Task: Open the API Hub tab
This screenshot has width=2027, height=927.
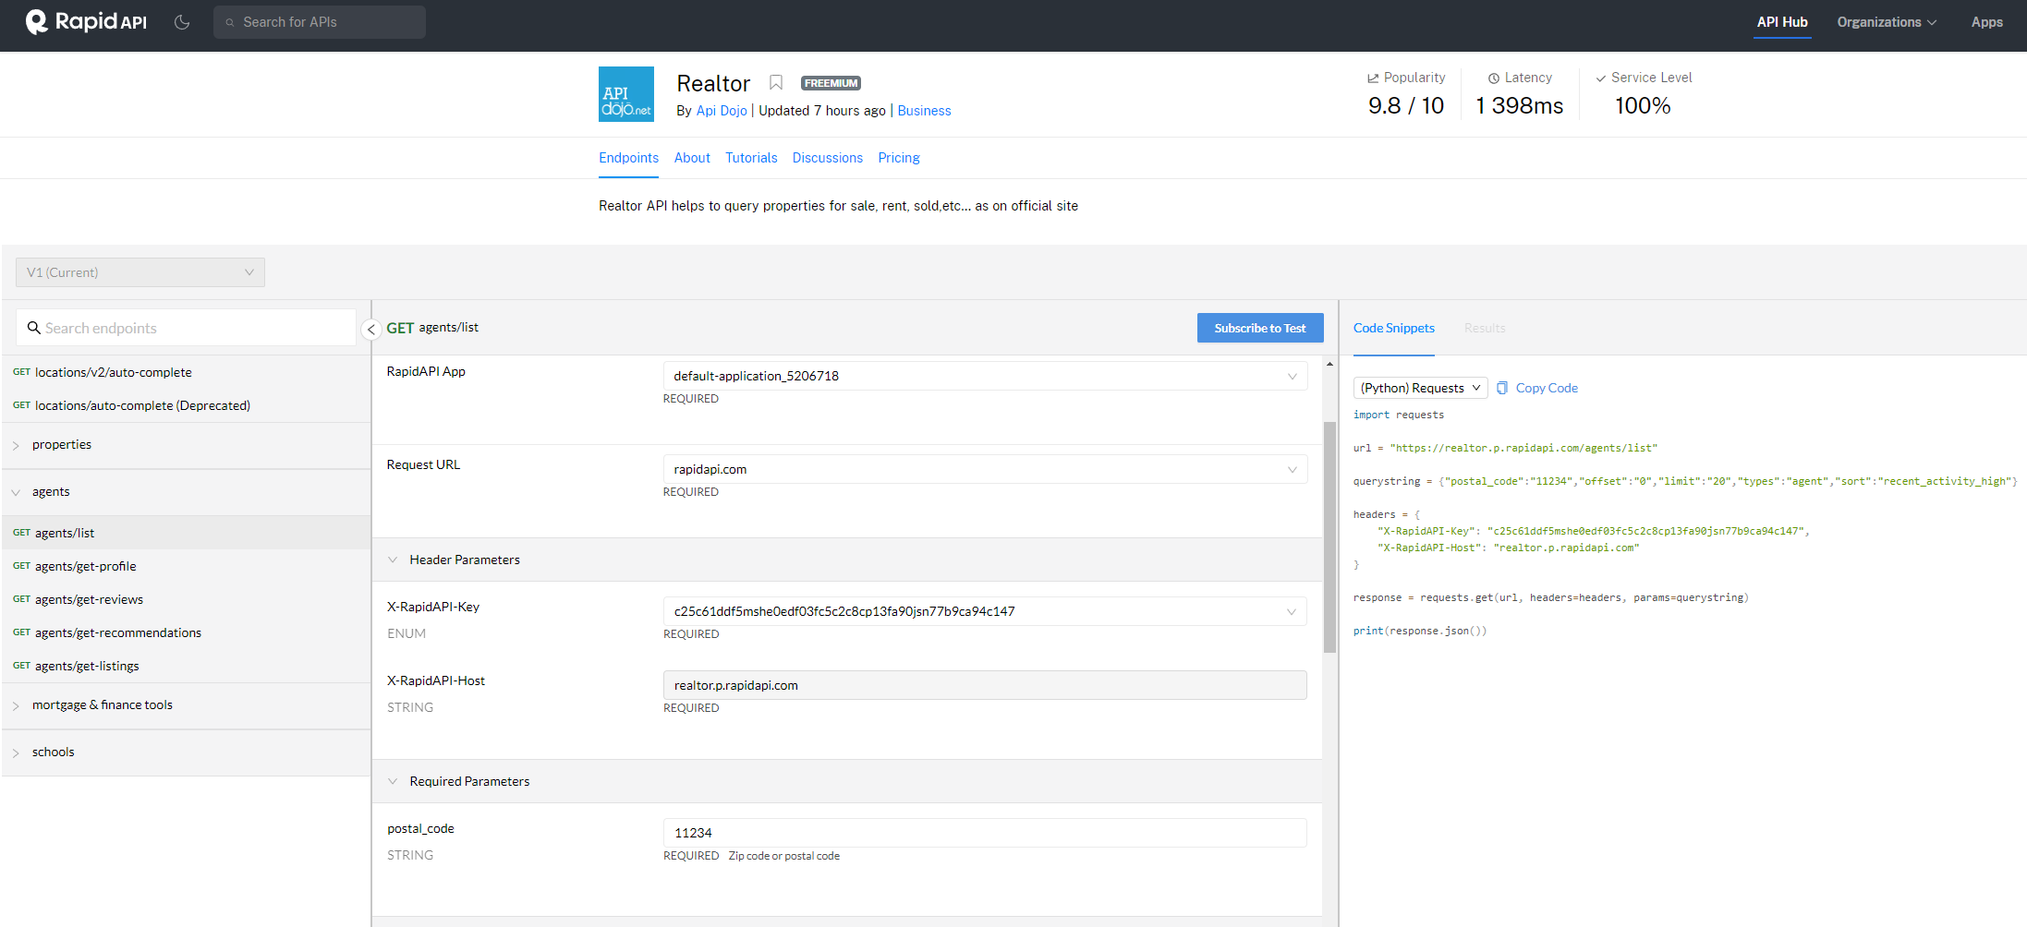Action: [x=1782, y=22]
